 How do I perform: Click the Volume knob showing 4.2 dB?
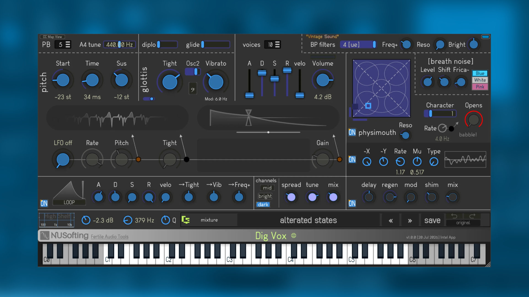point(323,80)
